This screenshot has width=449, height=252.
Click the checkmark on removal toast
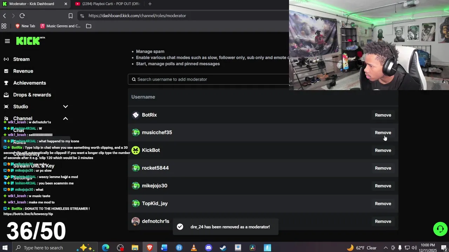click(180, 227)
